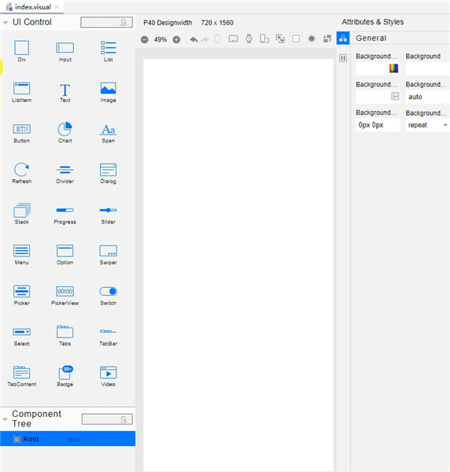Toggle the sun brightness mode icon

312,39
